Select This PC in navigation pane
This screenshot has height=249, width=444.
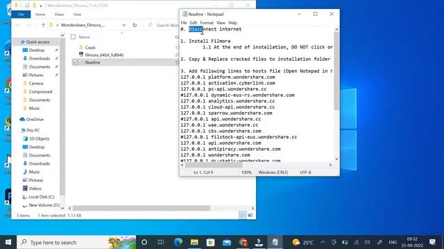33,130
